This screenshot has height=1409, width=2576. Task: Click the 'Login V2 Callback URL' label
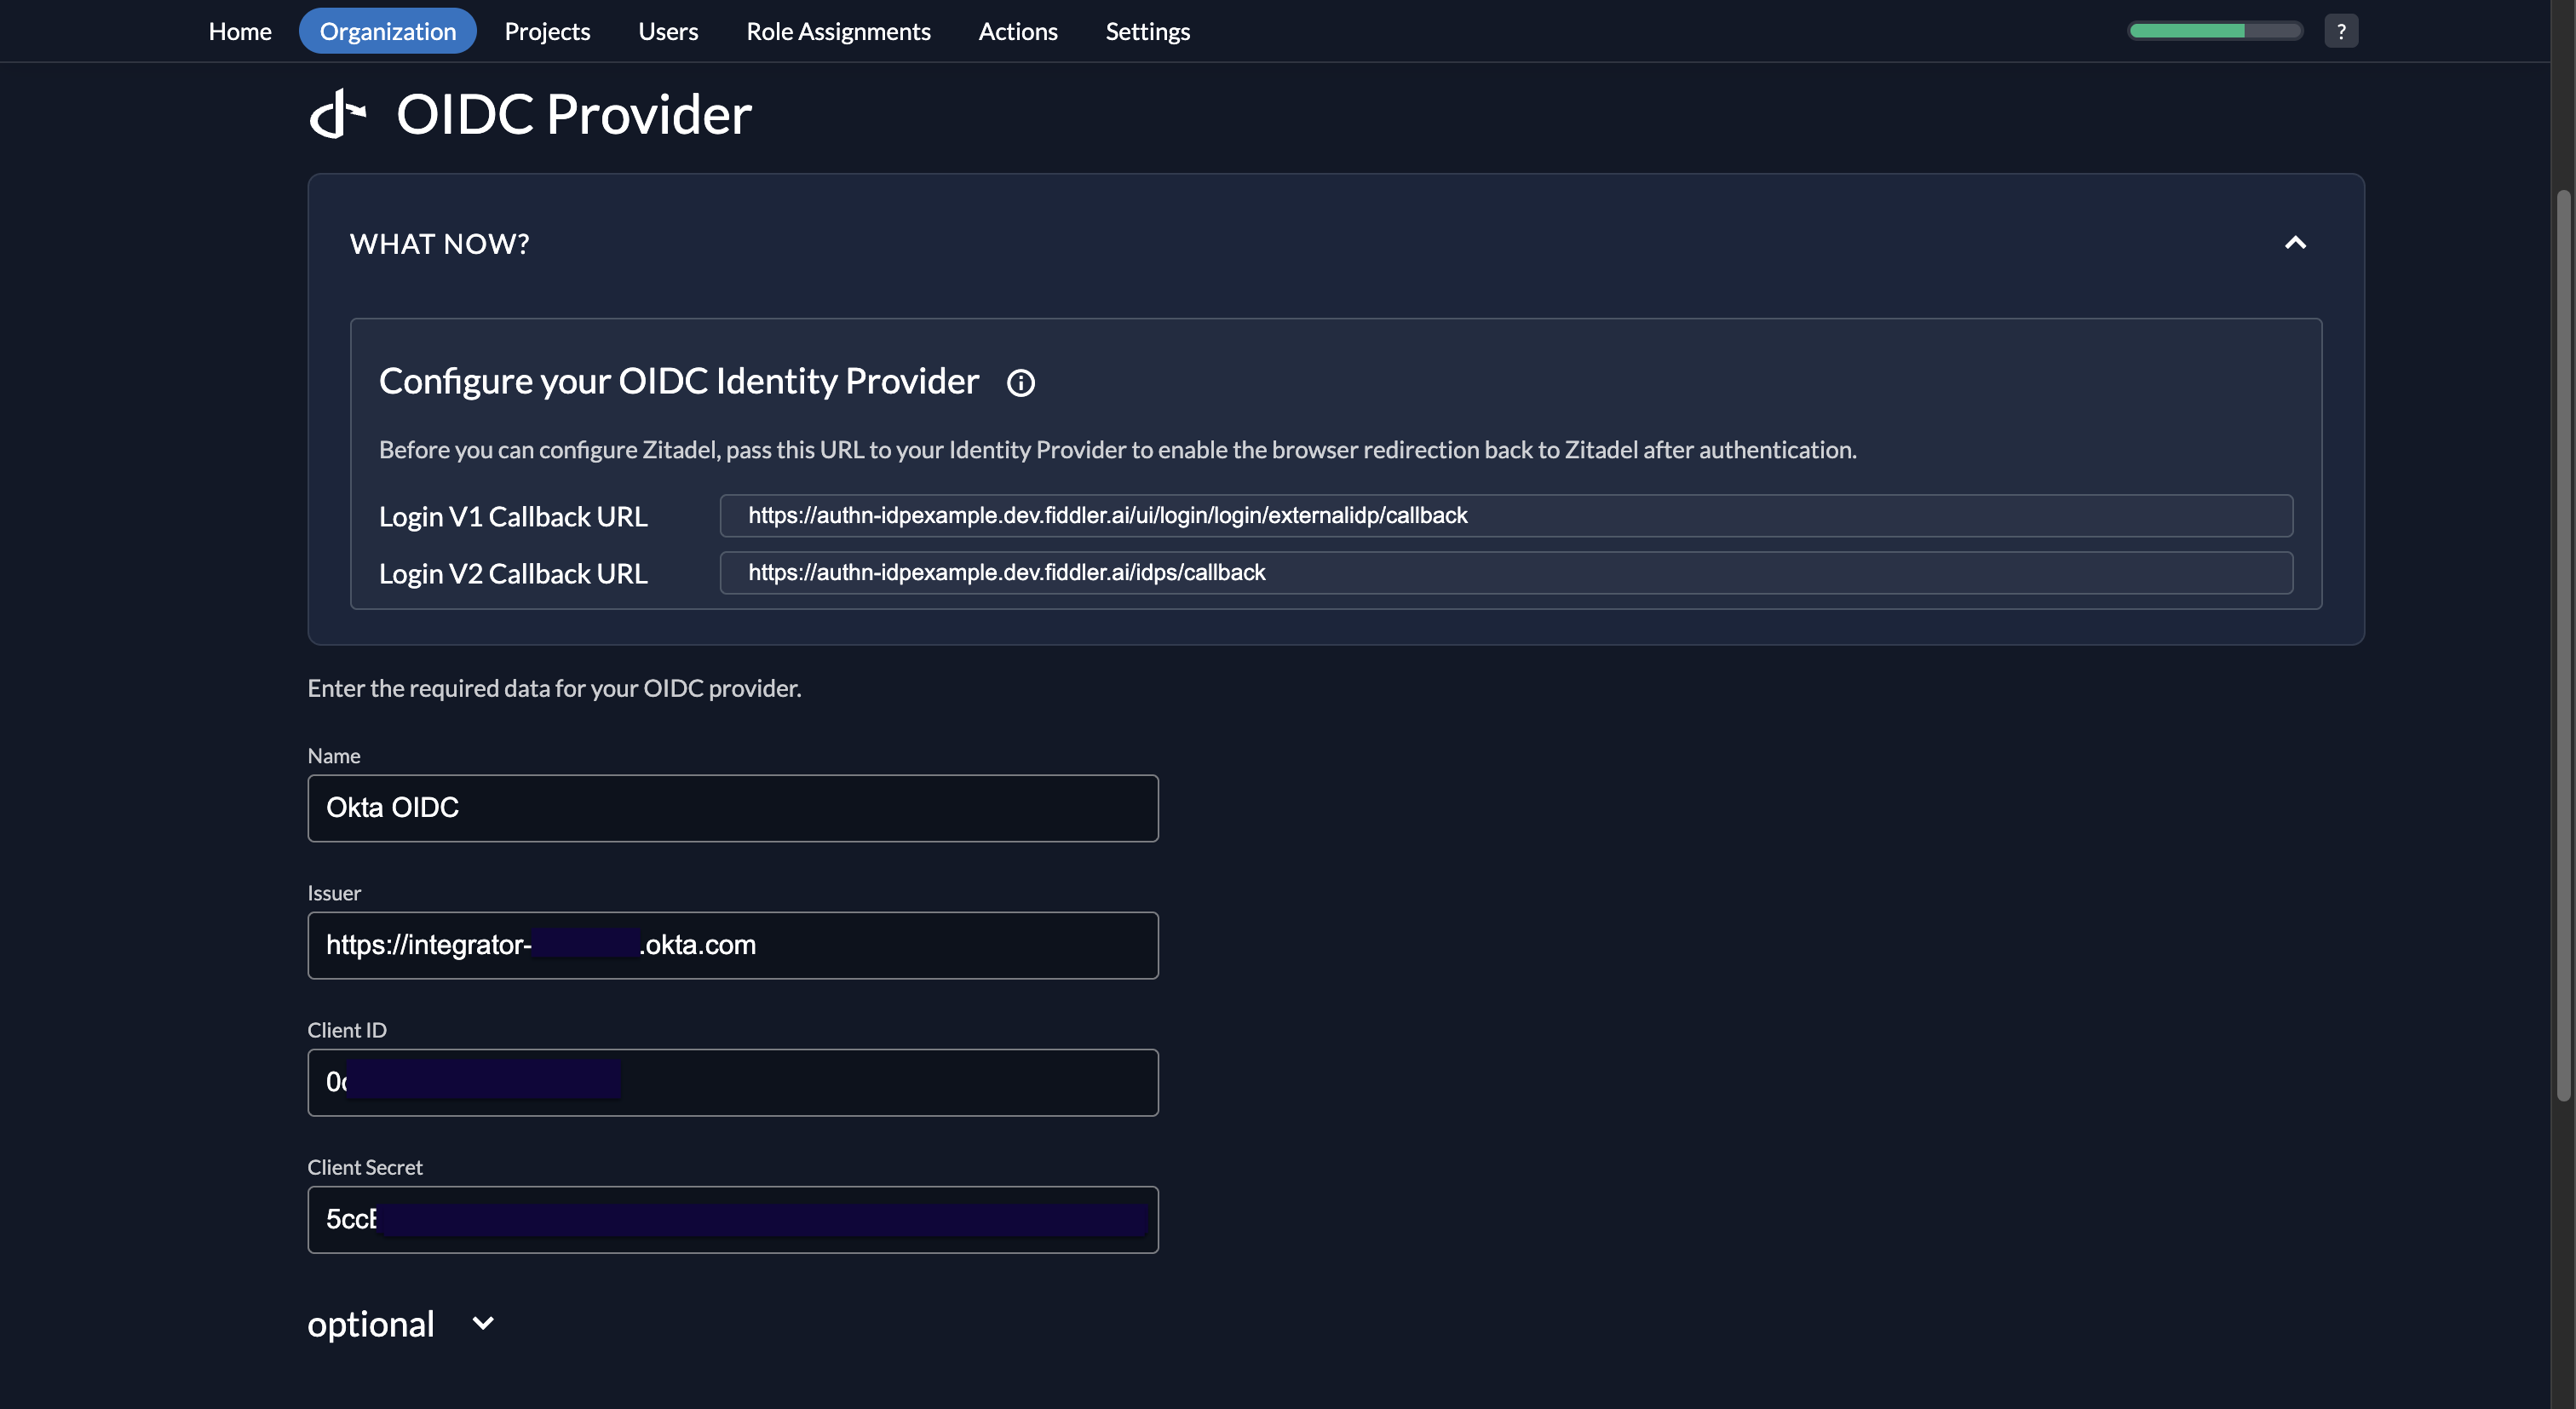(513, 574)
